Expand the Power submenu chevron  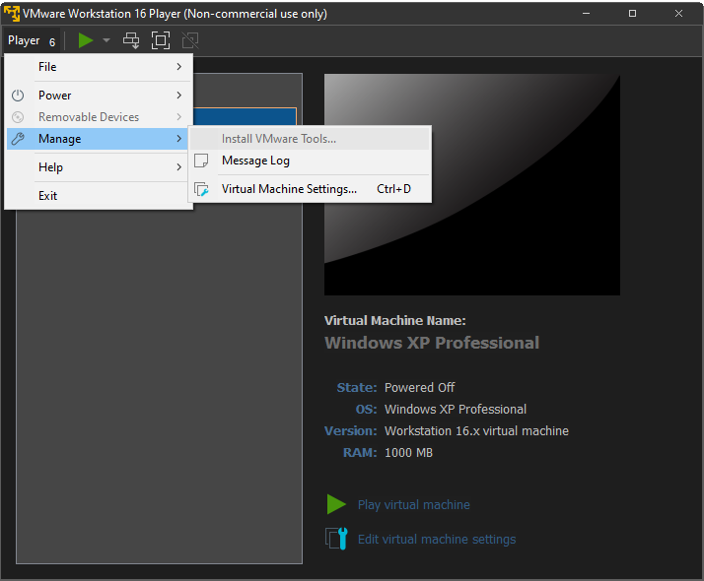click(179, 96)
